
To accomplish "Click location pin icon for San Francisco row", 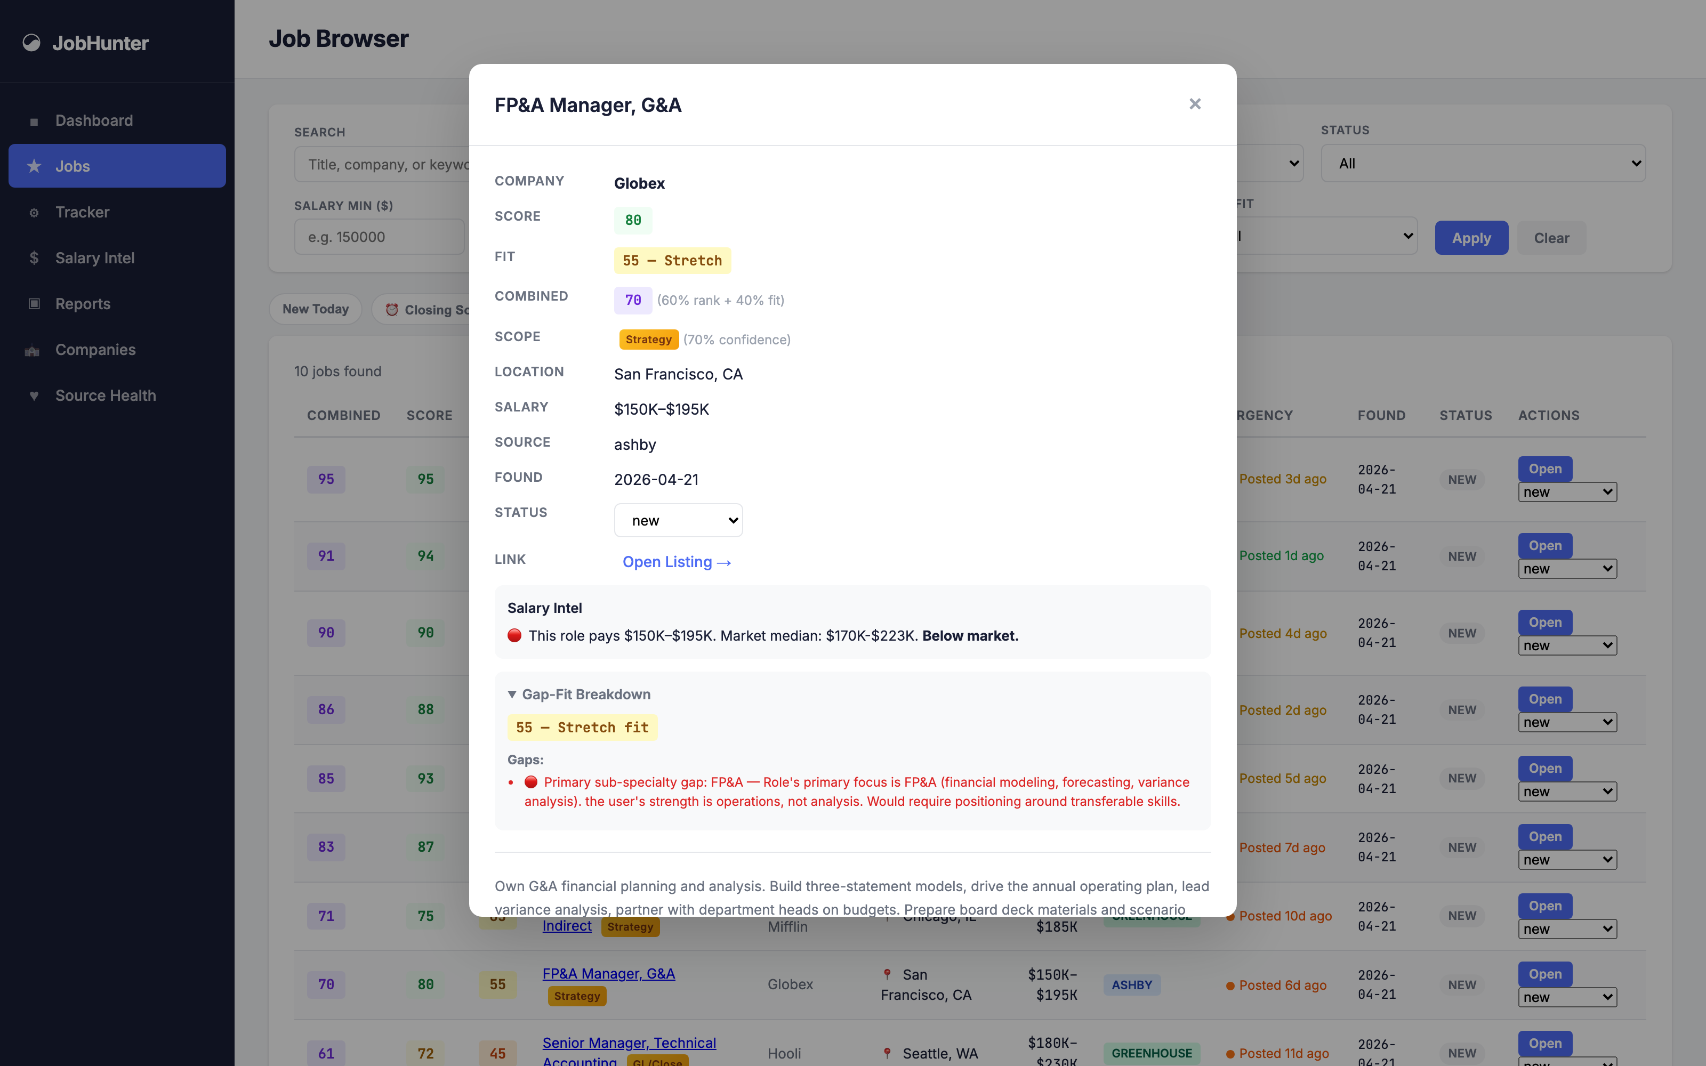I will pyautogui.click(x=888, y=974).
